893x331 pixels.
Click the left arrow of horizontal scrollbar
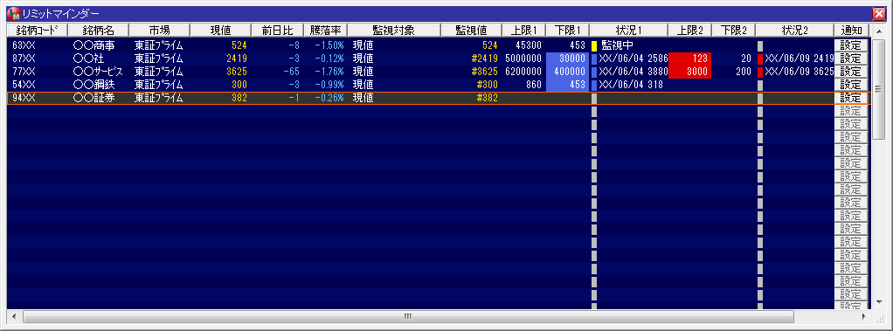(x=14, y=315)
